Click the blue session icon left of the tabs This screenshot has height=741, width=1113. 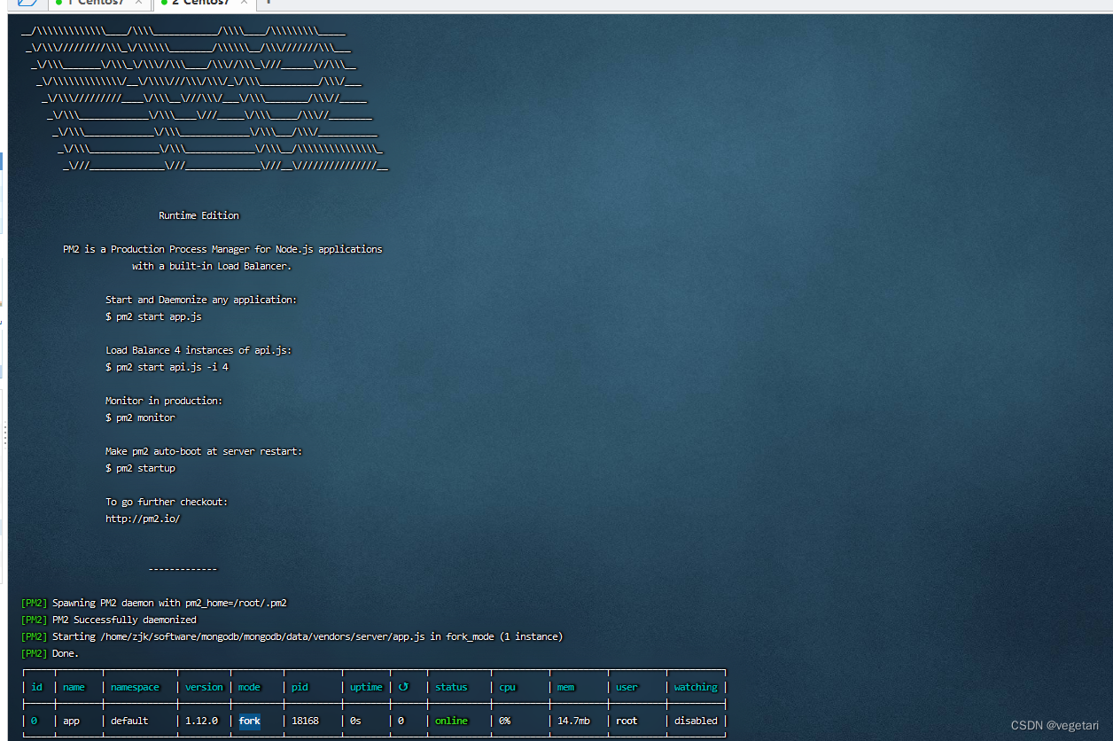(x=27, y=4)
